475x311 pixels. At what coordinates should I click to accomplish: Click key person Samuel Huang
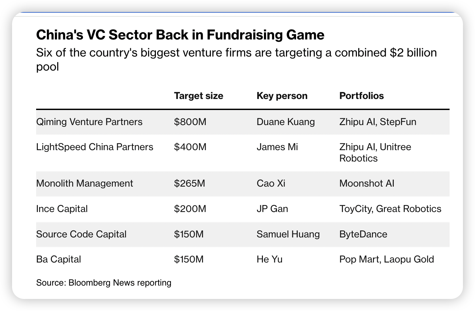pyautogui.click(x=288, y=234)
